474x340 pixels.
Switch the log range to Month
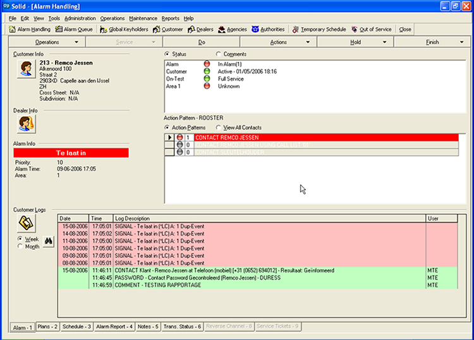click(20, 246)
